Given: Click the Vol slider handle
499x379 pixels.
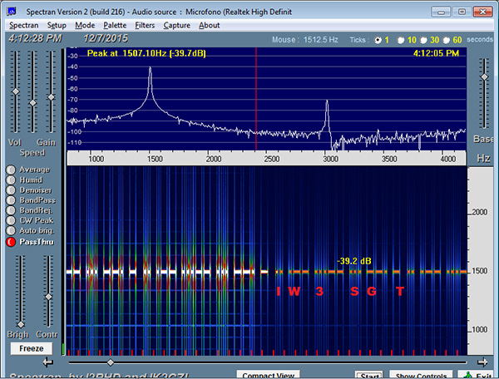Looking at the screenshot, I should (x=15, y=91).
